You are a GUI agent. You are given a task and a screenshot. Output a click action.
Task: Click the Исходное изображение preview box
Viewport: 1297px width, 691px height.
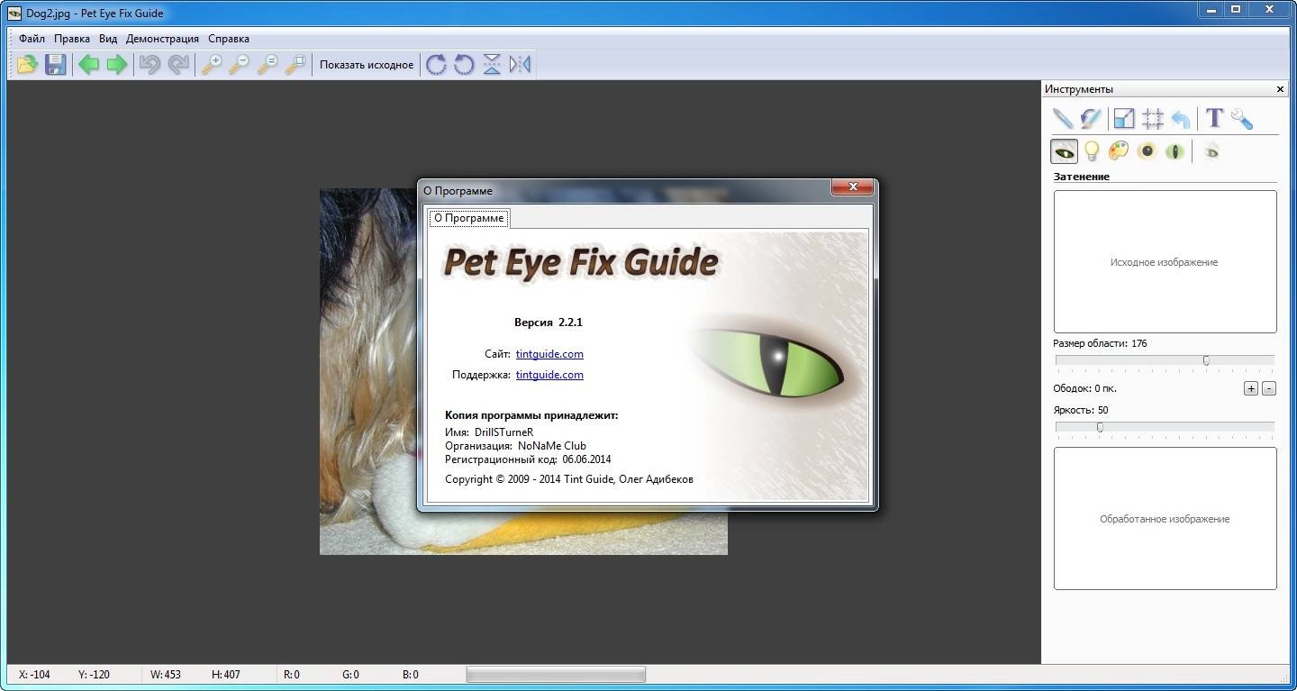pyautogui.click(x=1165, y=261)
